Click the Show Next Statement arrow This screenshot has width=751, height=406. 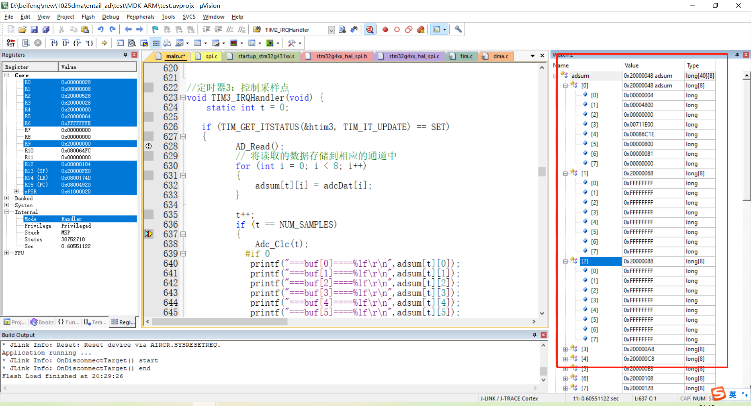coord(104,43)
